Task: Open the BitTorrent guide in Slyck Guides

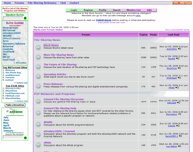Action: click(x=9, y=30)
